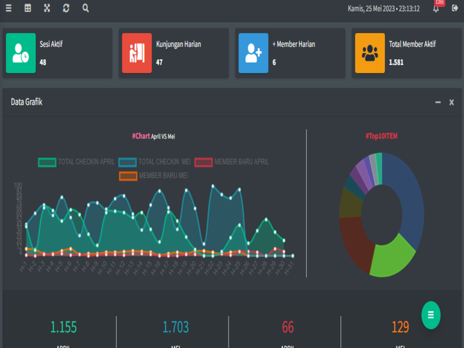Click the grid apps icon
The width and height of the screenshot is (464, 348).
click(28, 8)
